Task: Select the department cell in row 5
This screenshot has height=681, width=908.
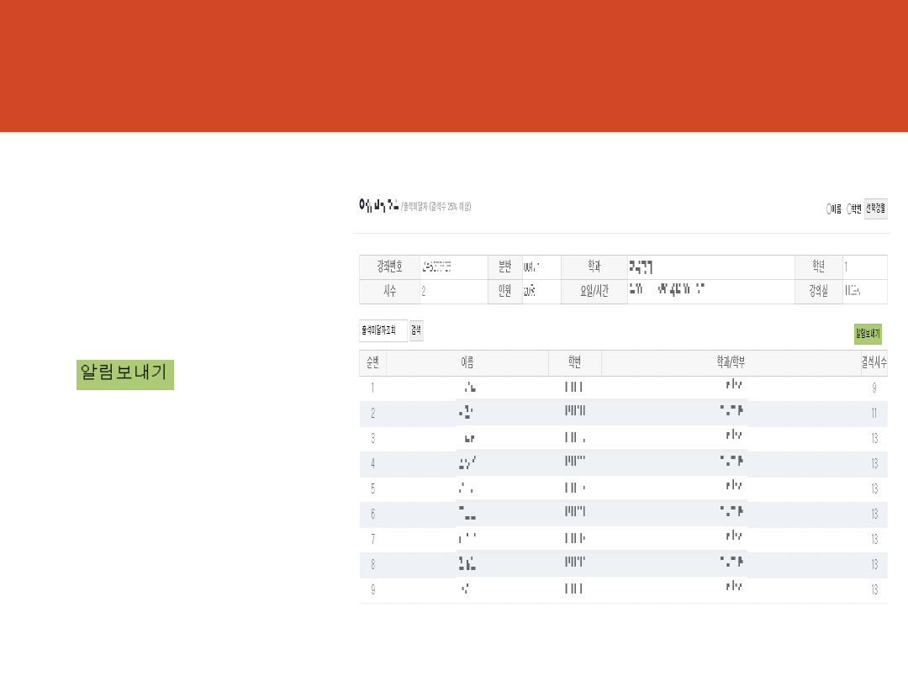Action: [733, 488]
